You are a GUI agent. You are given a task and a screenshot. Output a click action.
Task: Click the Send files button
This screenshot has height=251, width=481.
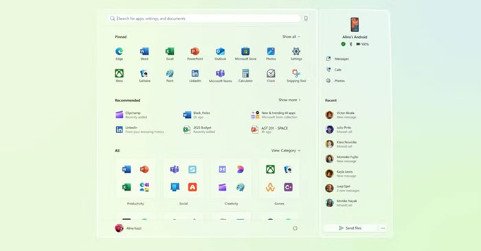click(350, 228)
